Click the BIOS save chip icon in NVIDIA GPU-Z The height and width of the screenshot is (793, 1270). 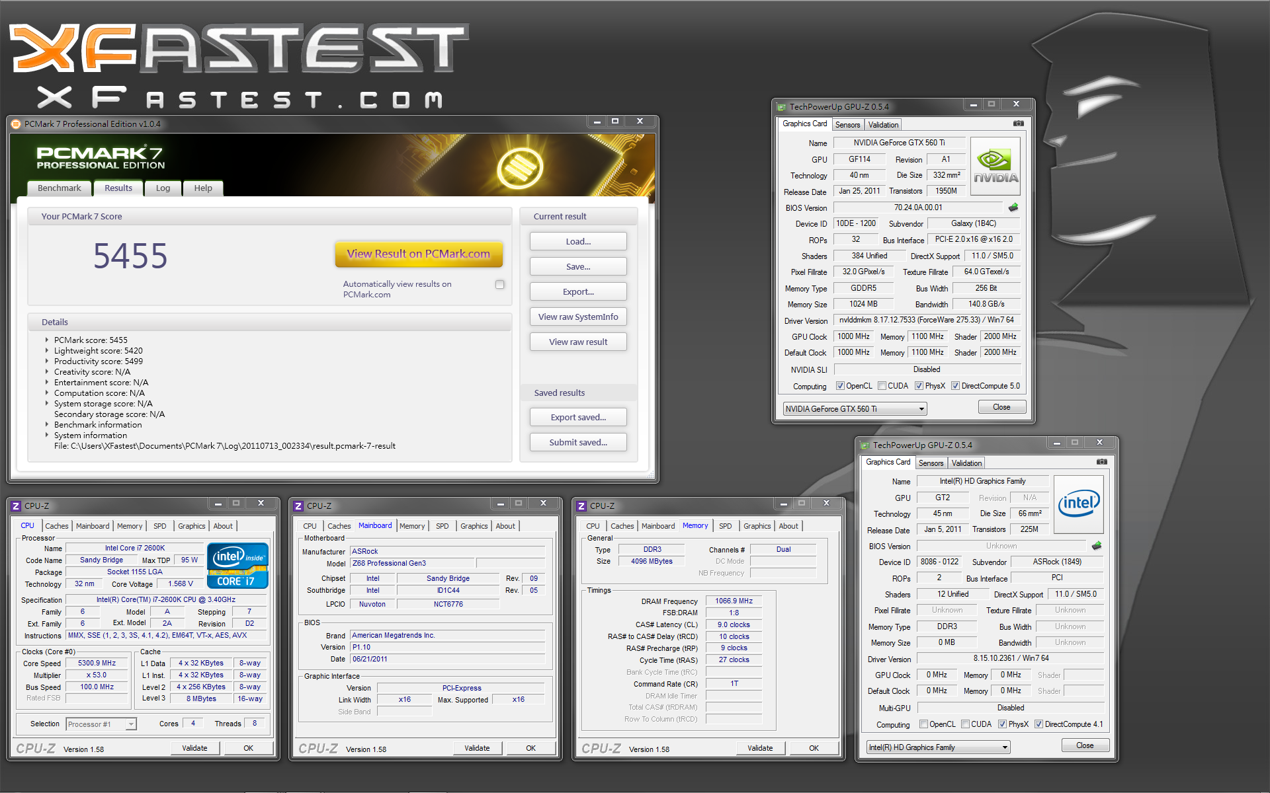(1013, 208)
